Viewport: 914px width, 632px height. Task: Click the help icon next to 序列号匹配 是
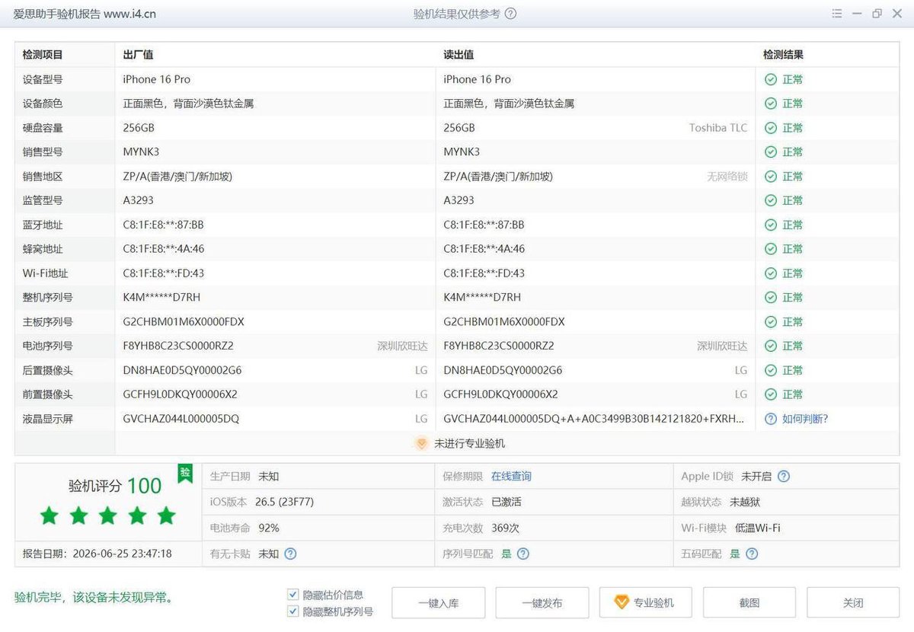[x=523, y=554]
